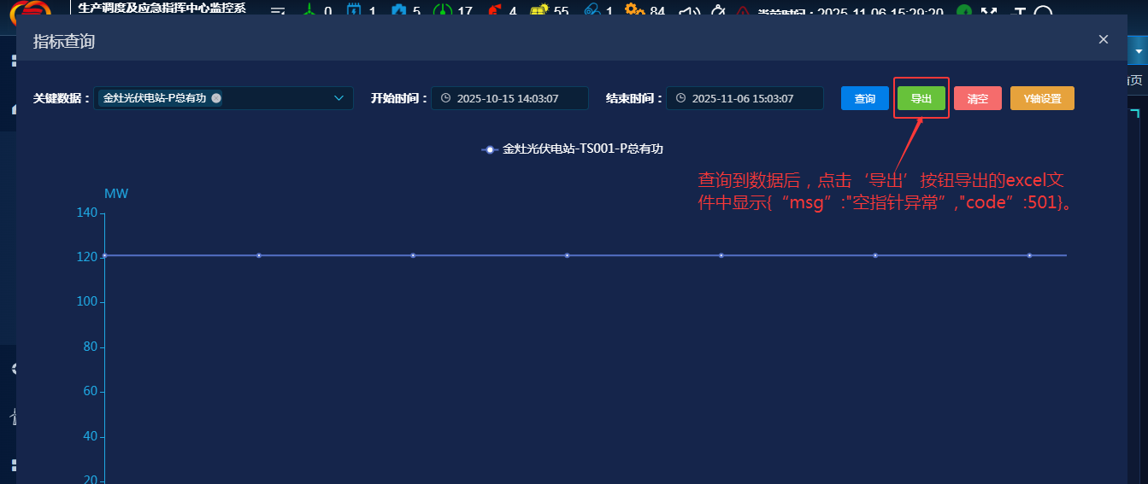This screenshot has width=1148, height=484.
Task: Click the red warning triangle icon
Action: pos(743,11)
